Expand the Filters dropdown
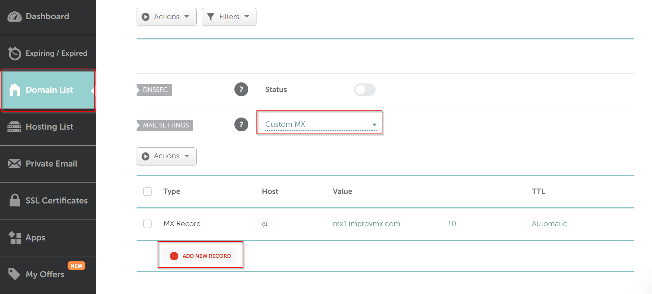 (x=229, y=17)
